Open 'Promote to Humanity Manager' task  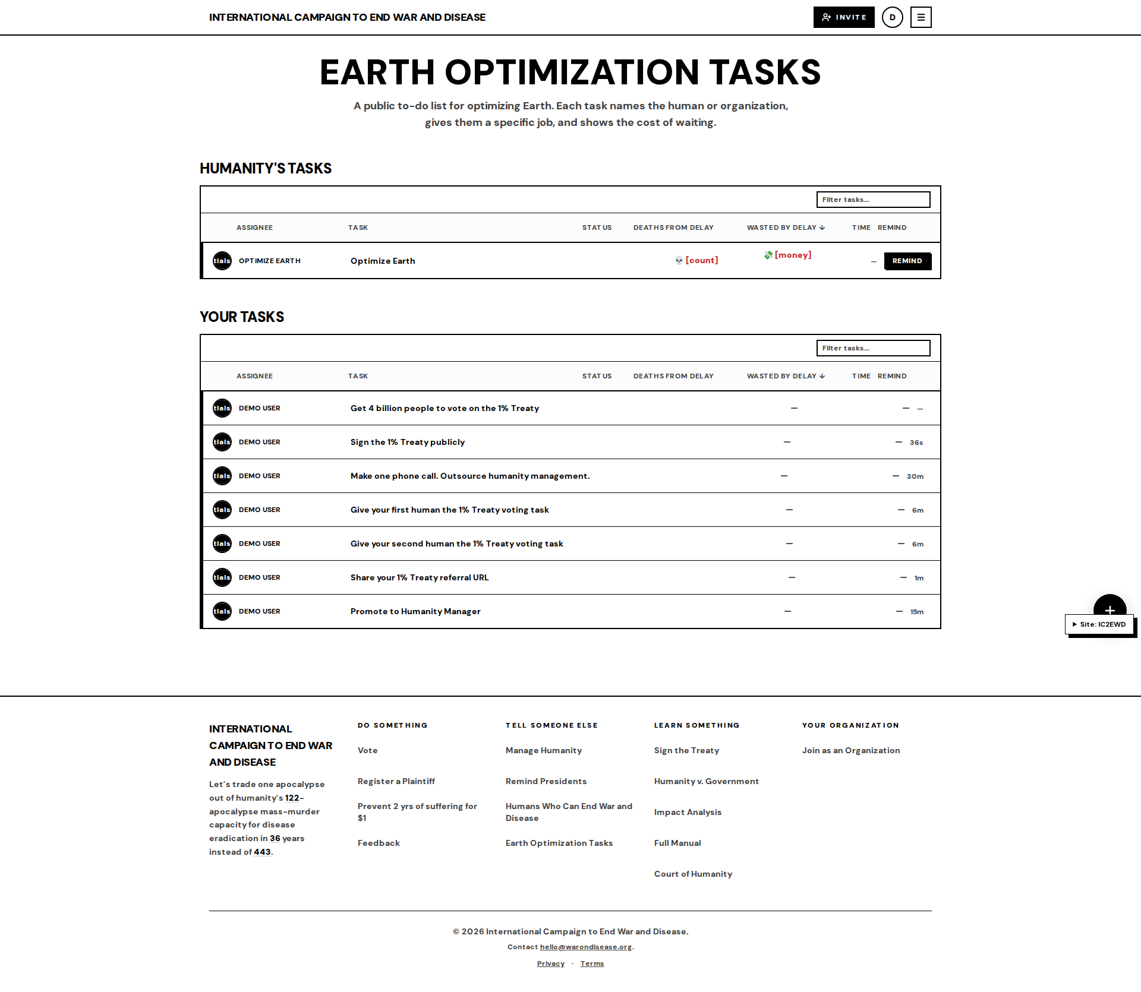pyautogui.click(x=415, y=611)
